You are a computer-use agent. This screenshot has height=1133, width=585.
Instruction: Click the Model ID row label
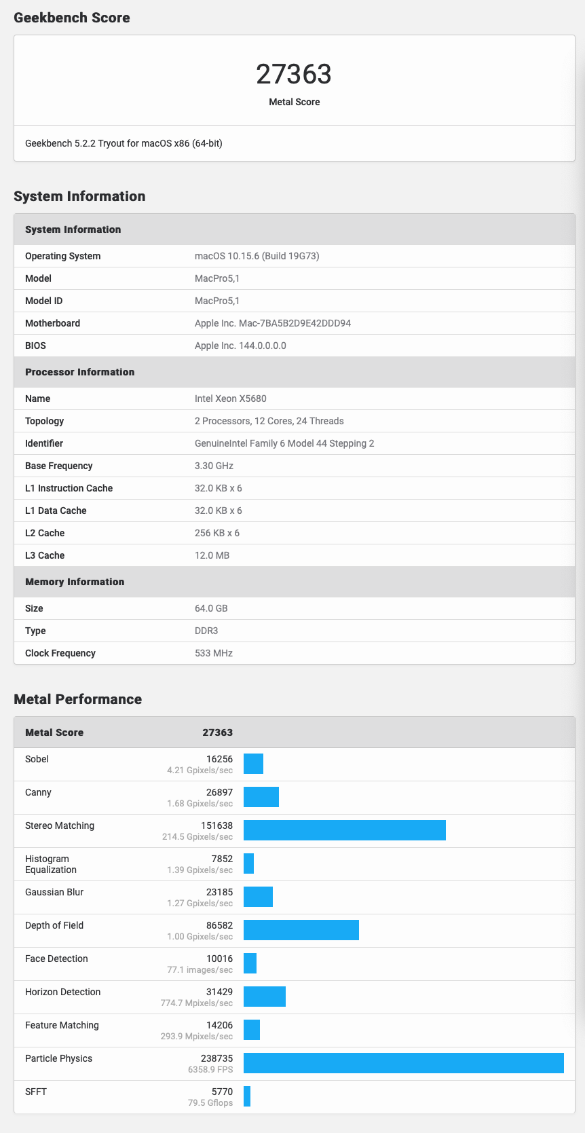(x=43, y=301)
